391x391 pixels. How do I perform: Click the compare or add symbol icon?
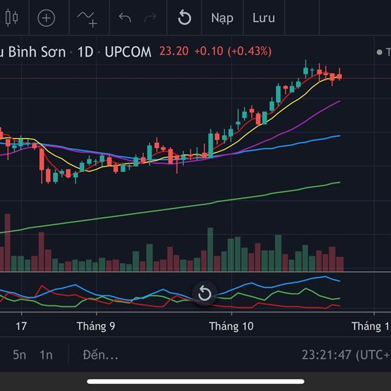[46, 18]
